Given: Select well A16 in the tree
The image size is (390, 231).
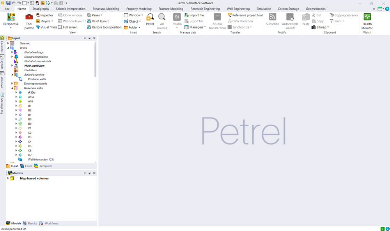Looking at the screenshot, I should point(30,101).
